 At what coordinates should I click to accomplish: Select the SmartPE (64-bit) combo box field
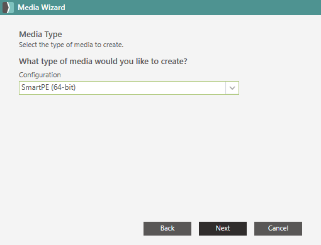[x=129, y=88]
